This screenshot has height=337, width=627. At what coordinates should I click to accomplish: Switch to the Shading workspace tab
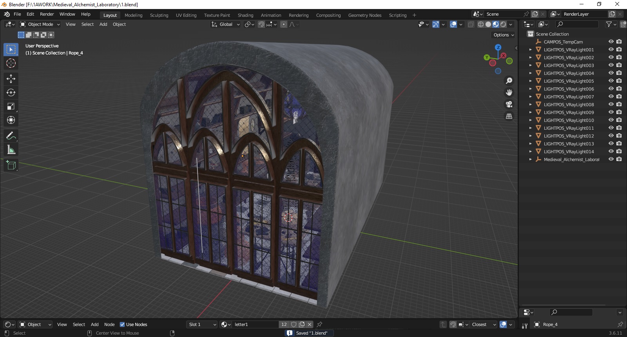coord(245,15)
